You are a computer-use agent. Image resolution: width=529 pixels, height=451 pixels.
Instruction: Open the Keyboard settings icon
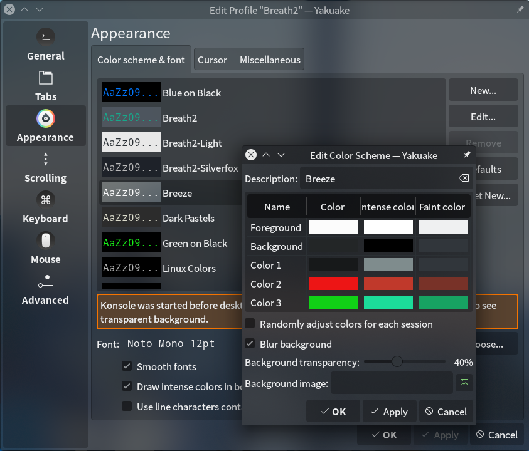pos(46,200)
